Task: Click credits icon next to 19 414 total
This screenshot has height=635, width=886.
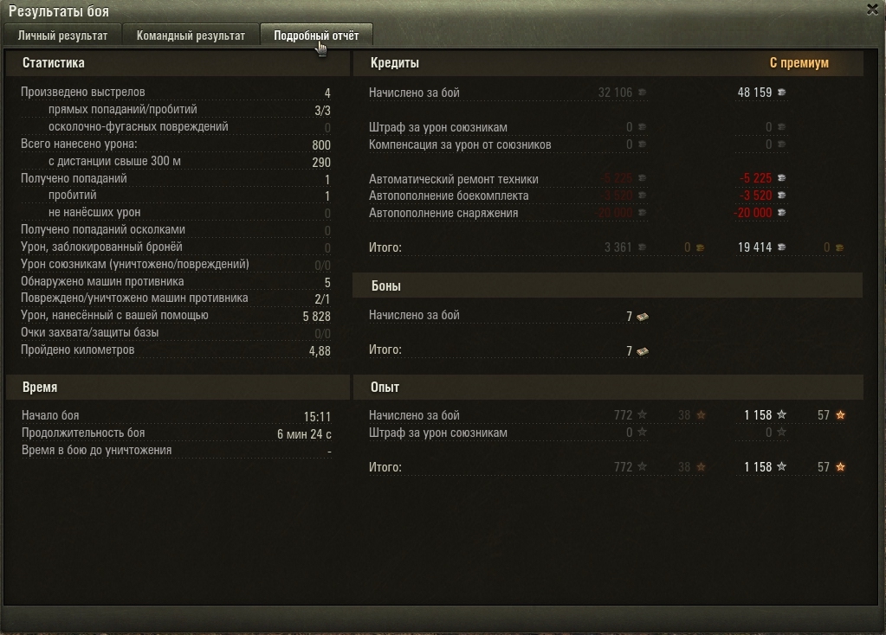Action: pos(781,247)
